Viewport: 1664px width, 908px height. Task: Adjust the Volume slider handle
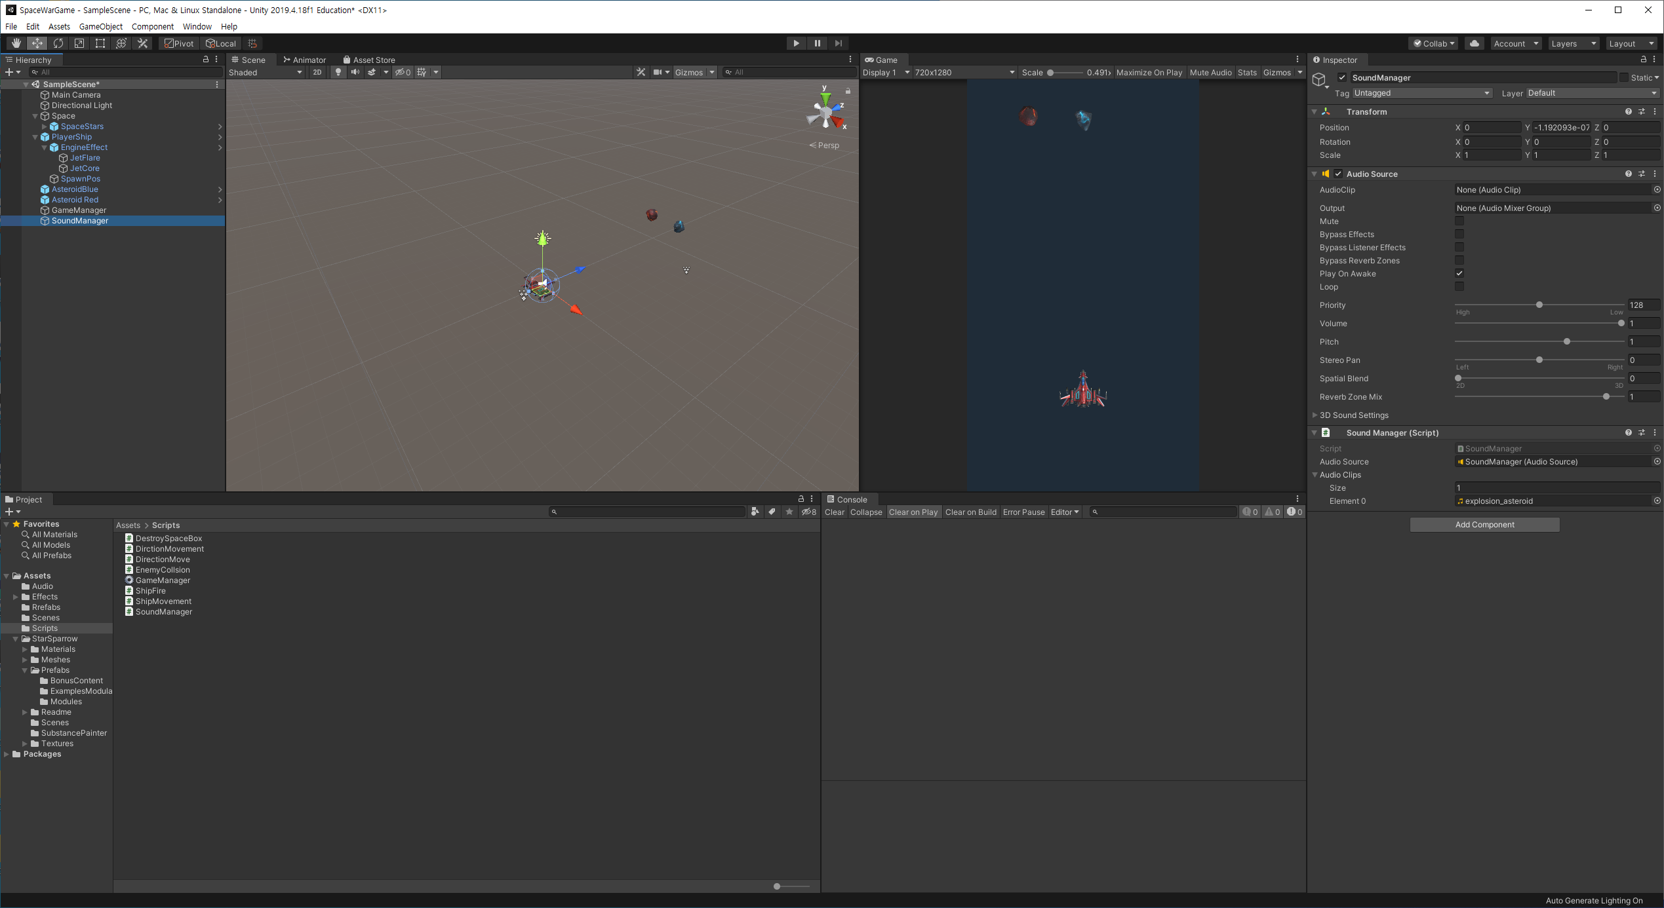pyautogui.click(x=1621, y=324)
